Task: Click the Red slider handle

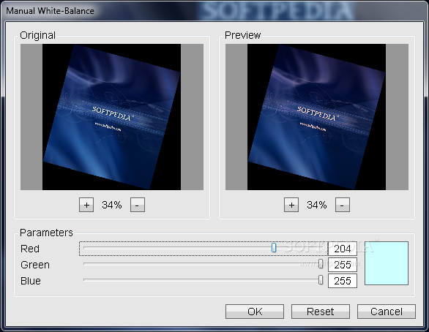Action: (x=274, y=248)
